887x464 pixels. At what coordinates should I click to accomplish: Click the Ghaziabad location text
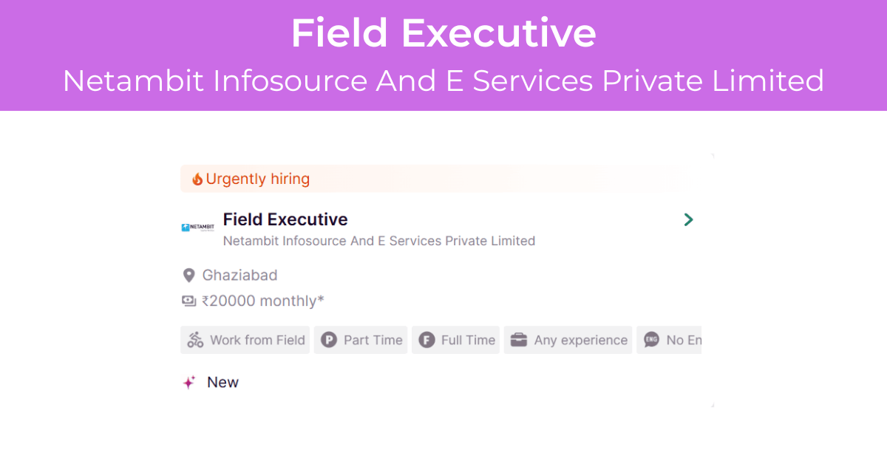click(240, 276)
